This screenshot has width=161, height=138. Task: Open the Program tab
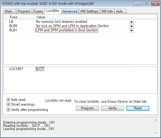[24, 11]
